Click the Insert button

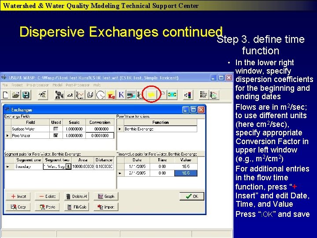[18, 196]
